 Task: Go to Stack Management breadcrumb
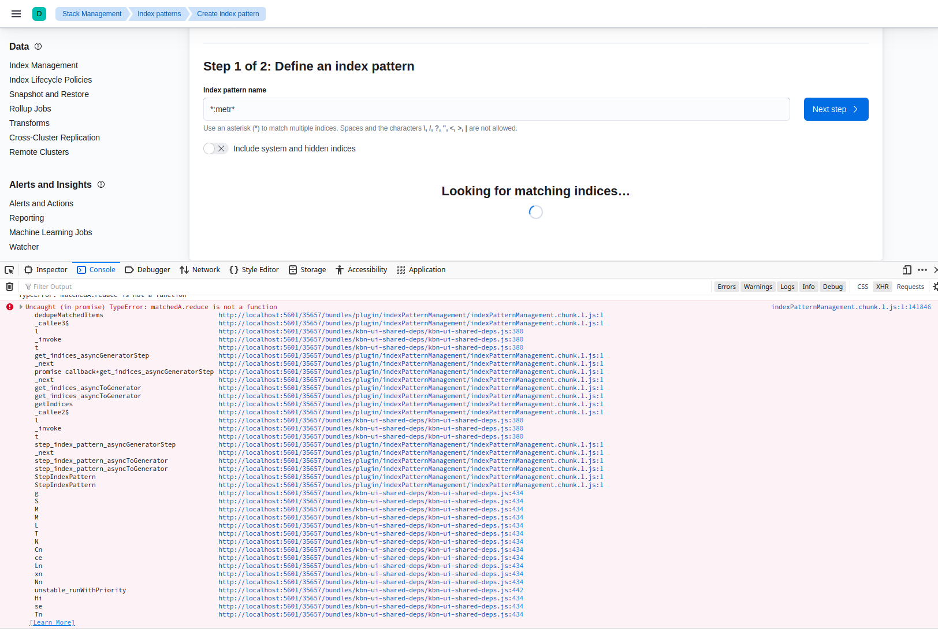coord(92,14)
